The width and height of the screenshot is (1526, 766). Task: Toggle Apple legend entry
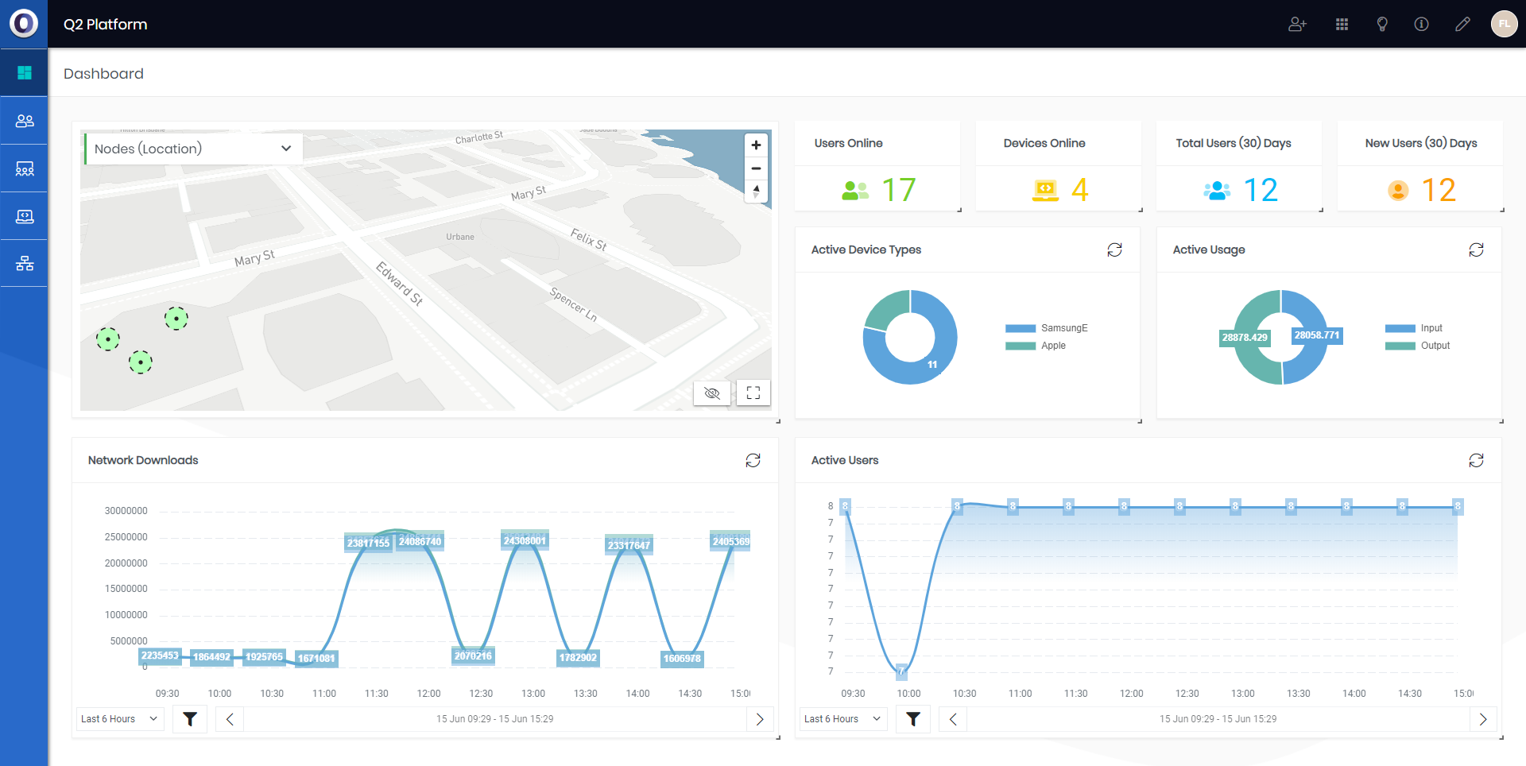tap(1035, 346)
